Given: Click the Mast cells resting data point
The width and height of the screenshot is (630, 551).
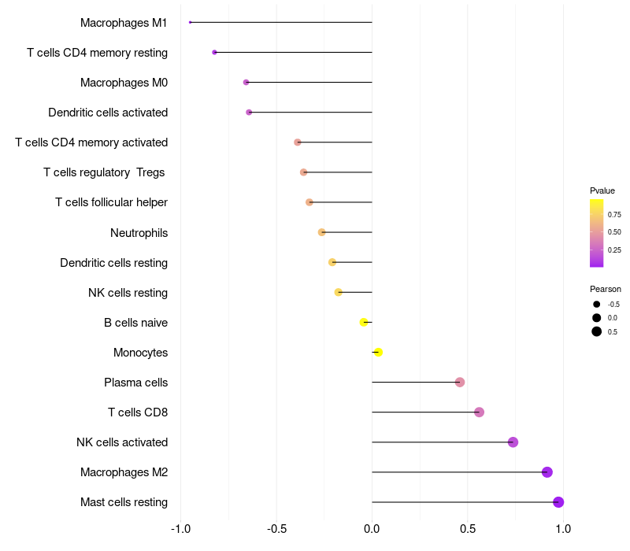Looking at the screenshot, I should [558, 502].
